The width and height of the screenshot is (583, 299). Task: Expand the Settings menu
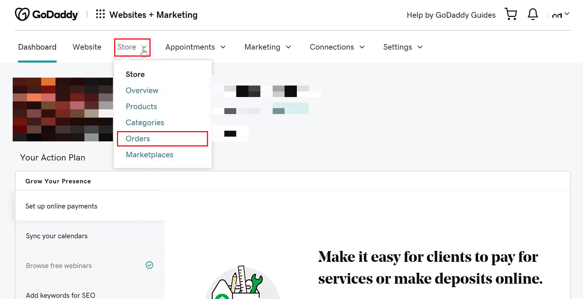403,47
